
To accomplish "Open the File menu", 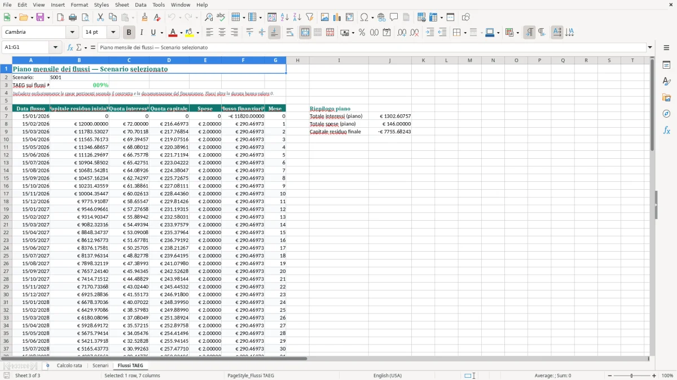I will coord(7,5).
